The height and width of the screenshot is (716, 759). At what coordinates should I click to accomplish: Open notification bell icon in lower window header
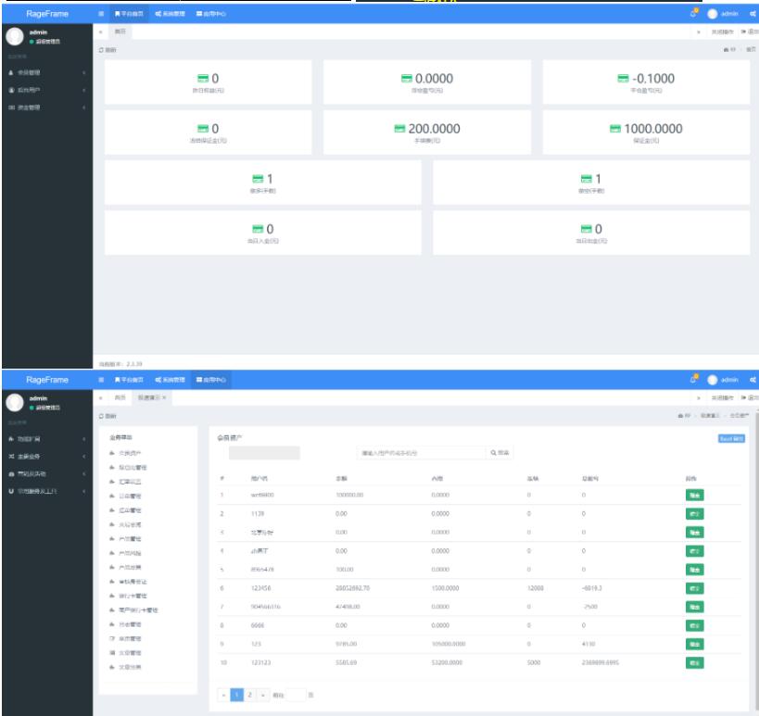pyautogui.click(x=693, y=378)
